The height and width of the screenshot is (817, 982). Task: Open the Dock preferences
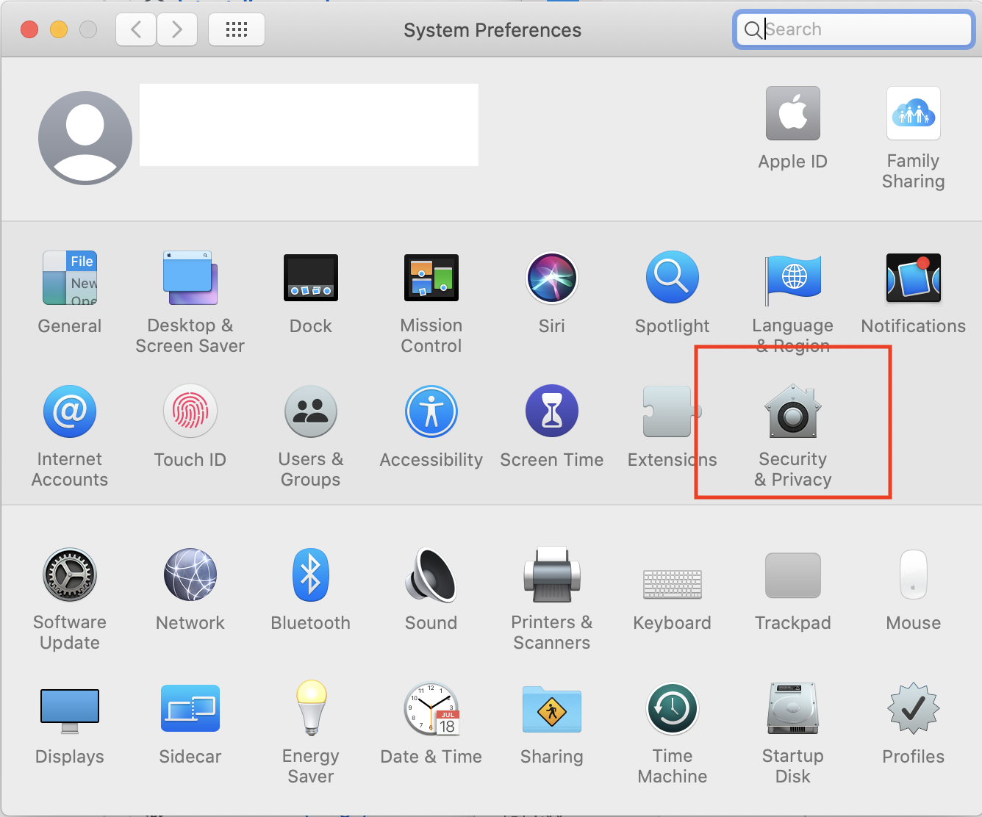[x=311, y=278]
